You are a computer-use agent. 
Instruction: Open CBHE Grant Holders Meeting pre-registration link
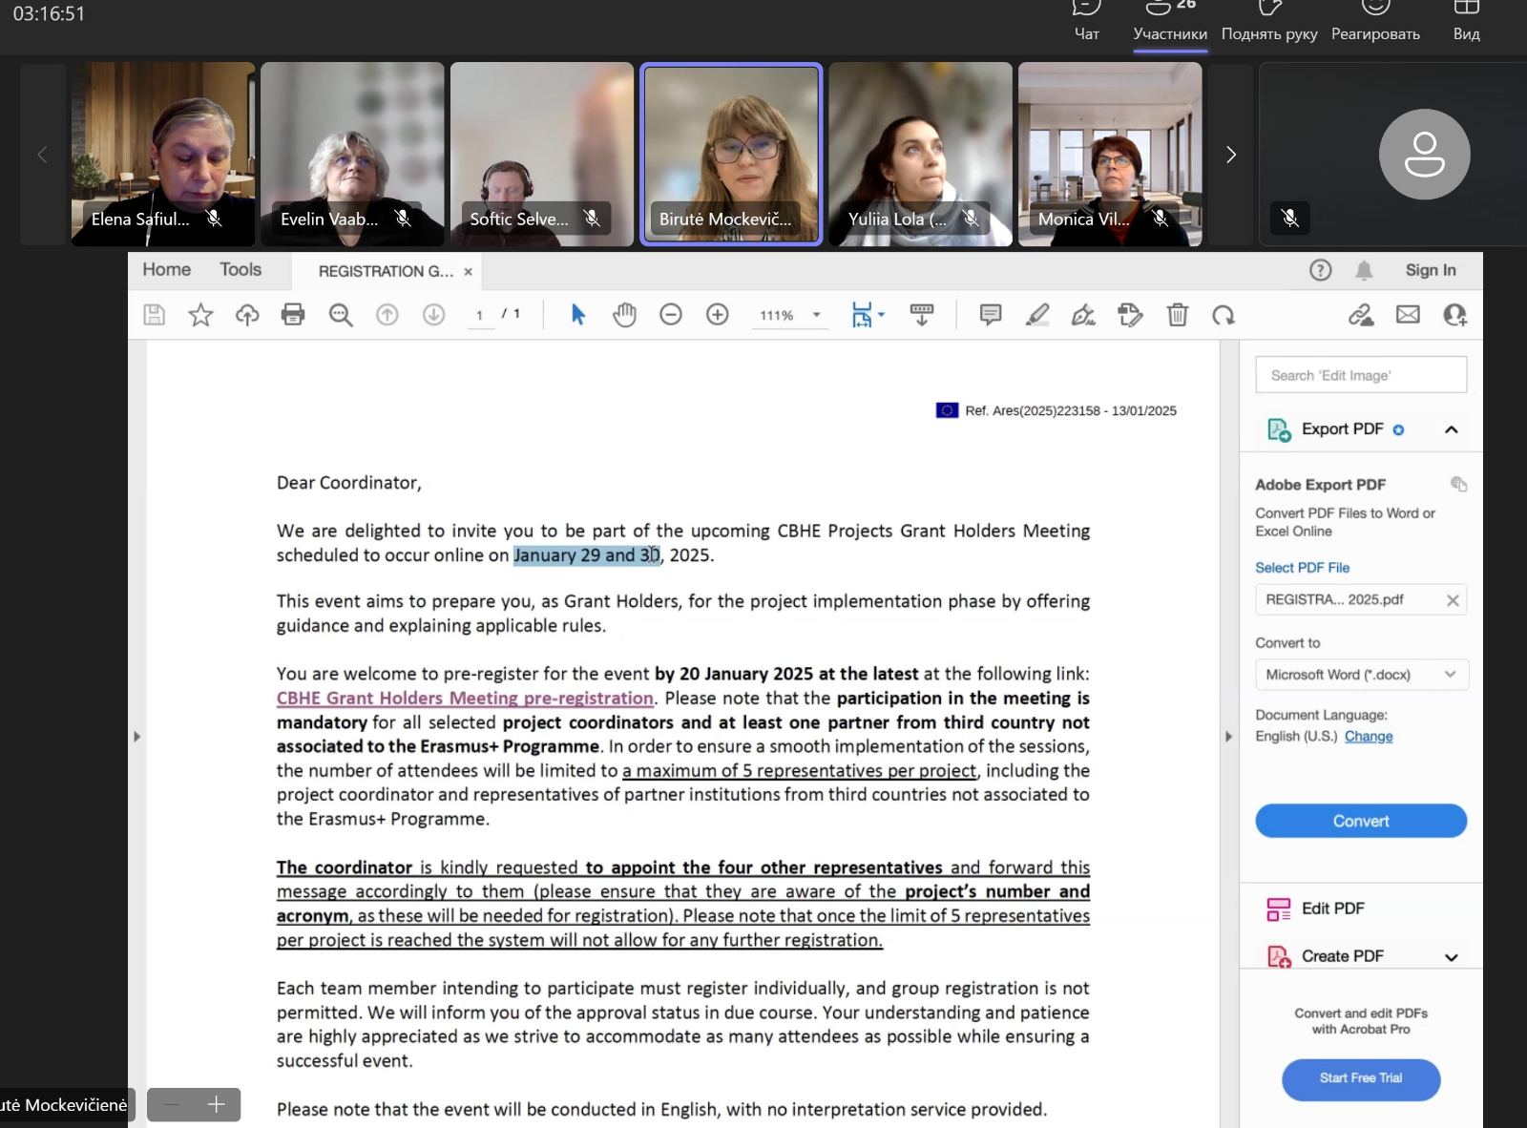(x=465, y=699)
